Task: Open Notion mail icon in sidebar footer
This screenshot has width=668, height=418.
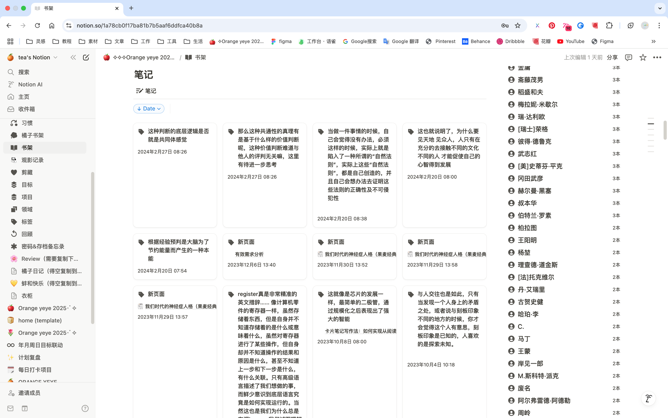Action: click(11, 409)
